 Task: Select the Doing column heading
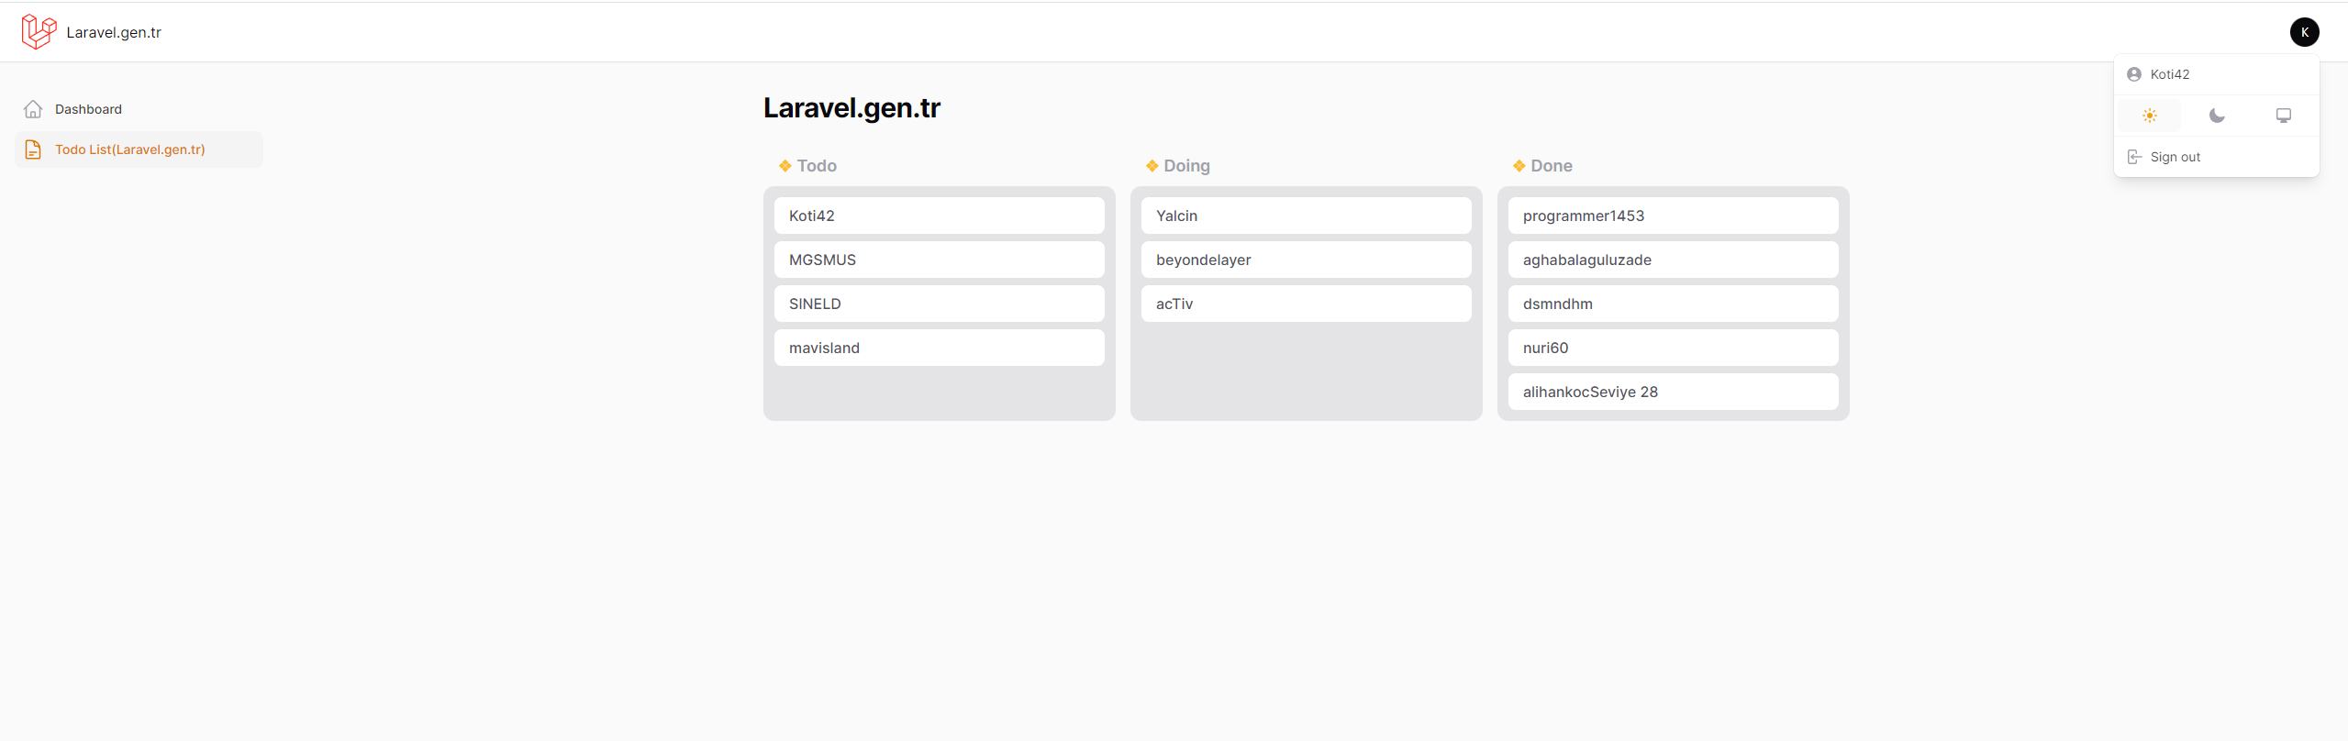coord(1186,166)
